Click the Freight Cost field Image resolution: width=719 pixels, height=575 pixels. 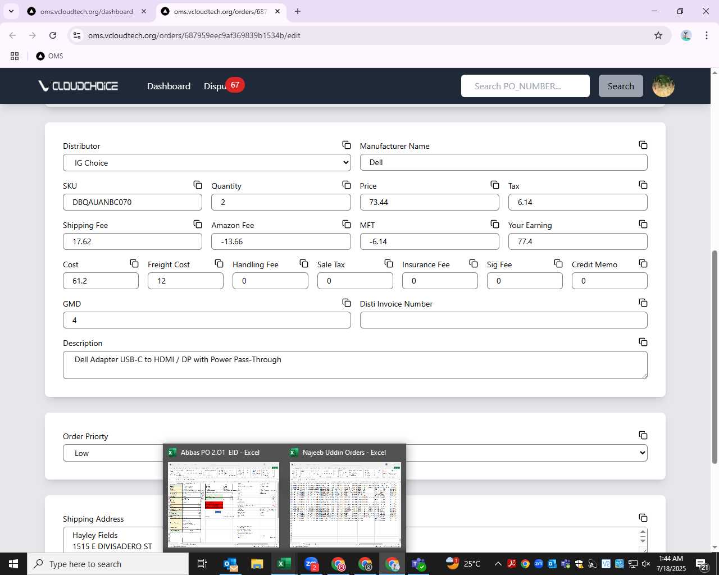click(185, 281)
